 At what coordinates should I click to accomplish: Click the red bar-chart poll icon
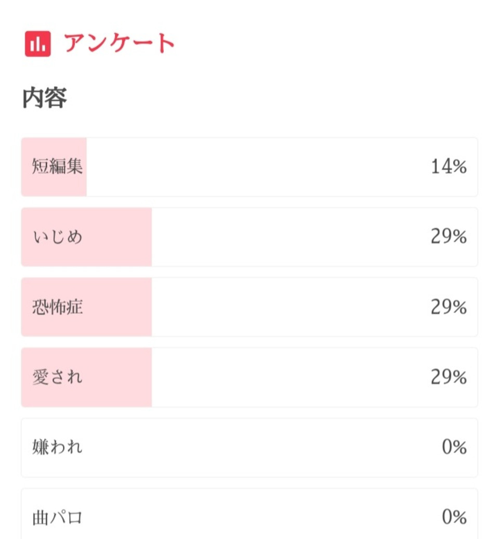click(x=38, y=44)
